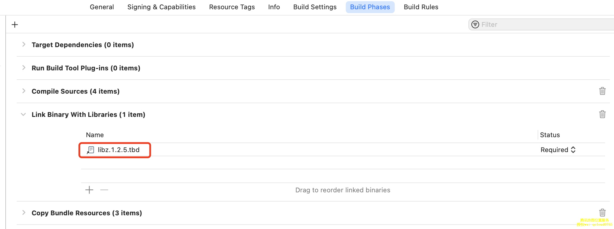This screenshot has width=614, height=229.
Task: Remove linked library with minus button
Action: (x=104, y=190)
